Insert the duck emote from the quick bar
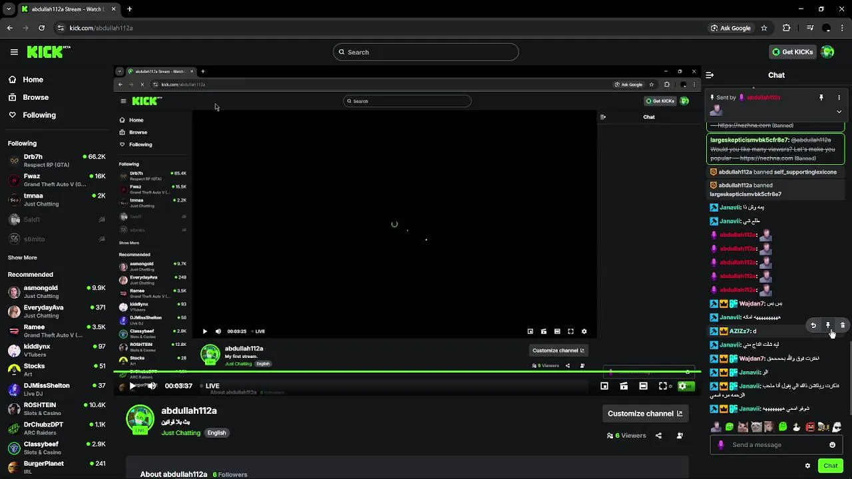Viewport: 852px width, 479px height. [796, 427]
